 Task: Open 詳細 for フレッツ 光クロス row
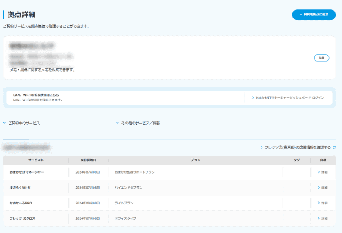tap(323, 218)
